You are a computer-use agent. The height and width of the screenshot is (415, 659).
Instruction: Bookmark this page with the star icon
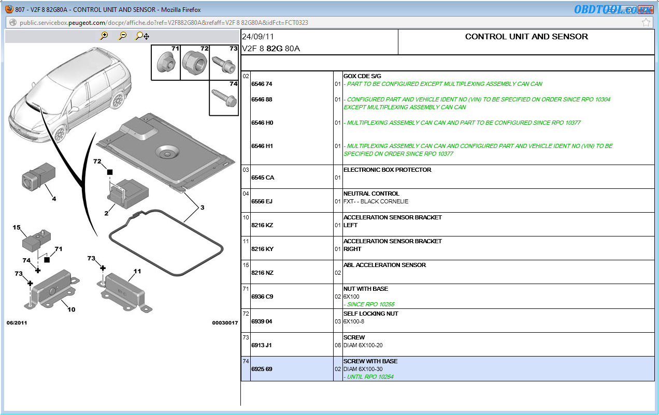[x=646, y=22]
